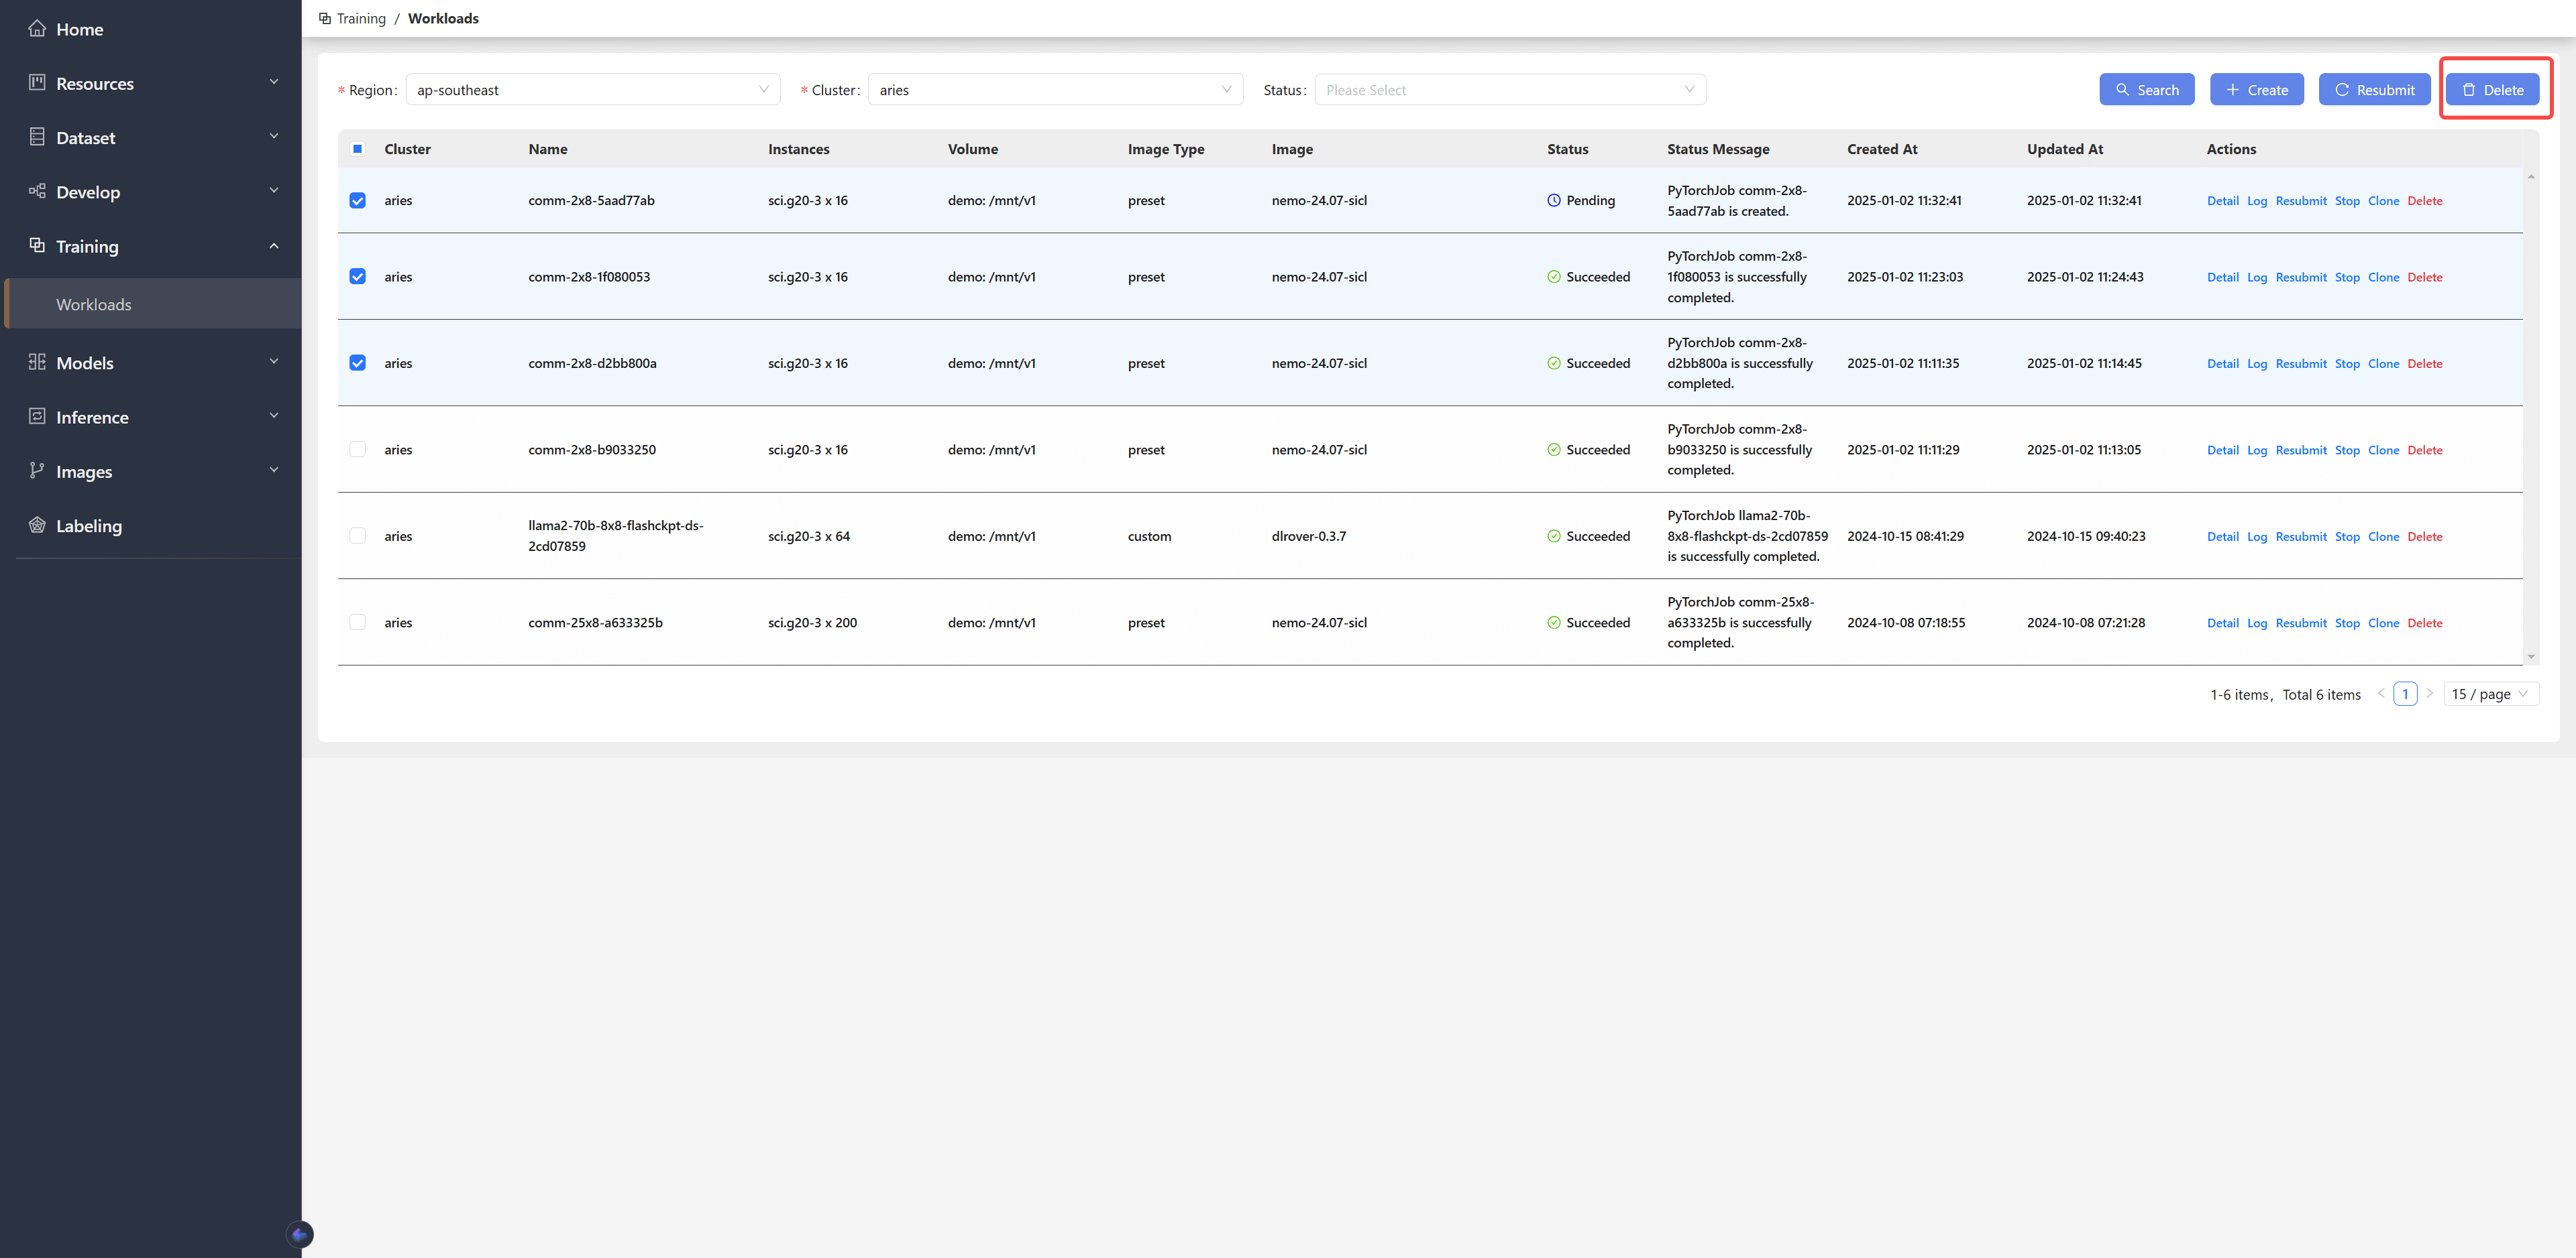This screenshot has width=2576, height=1258.
Task: Go to Home in the sidebar
Action: (x=80, y=30)
